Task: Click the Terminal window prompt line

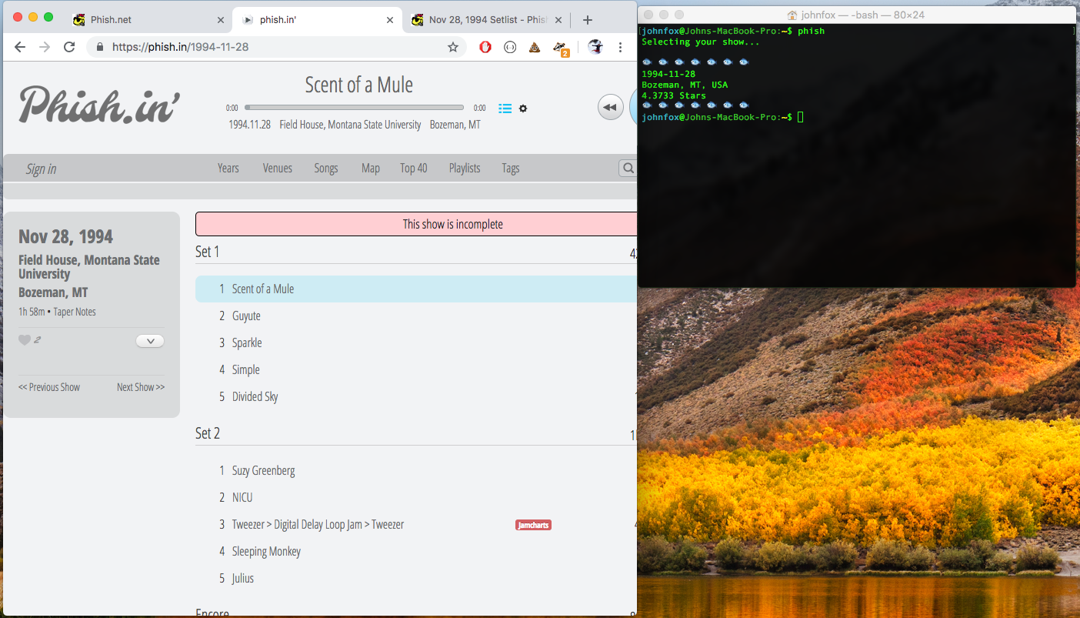Action: click(723, 117)
